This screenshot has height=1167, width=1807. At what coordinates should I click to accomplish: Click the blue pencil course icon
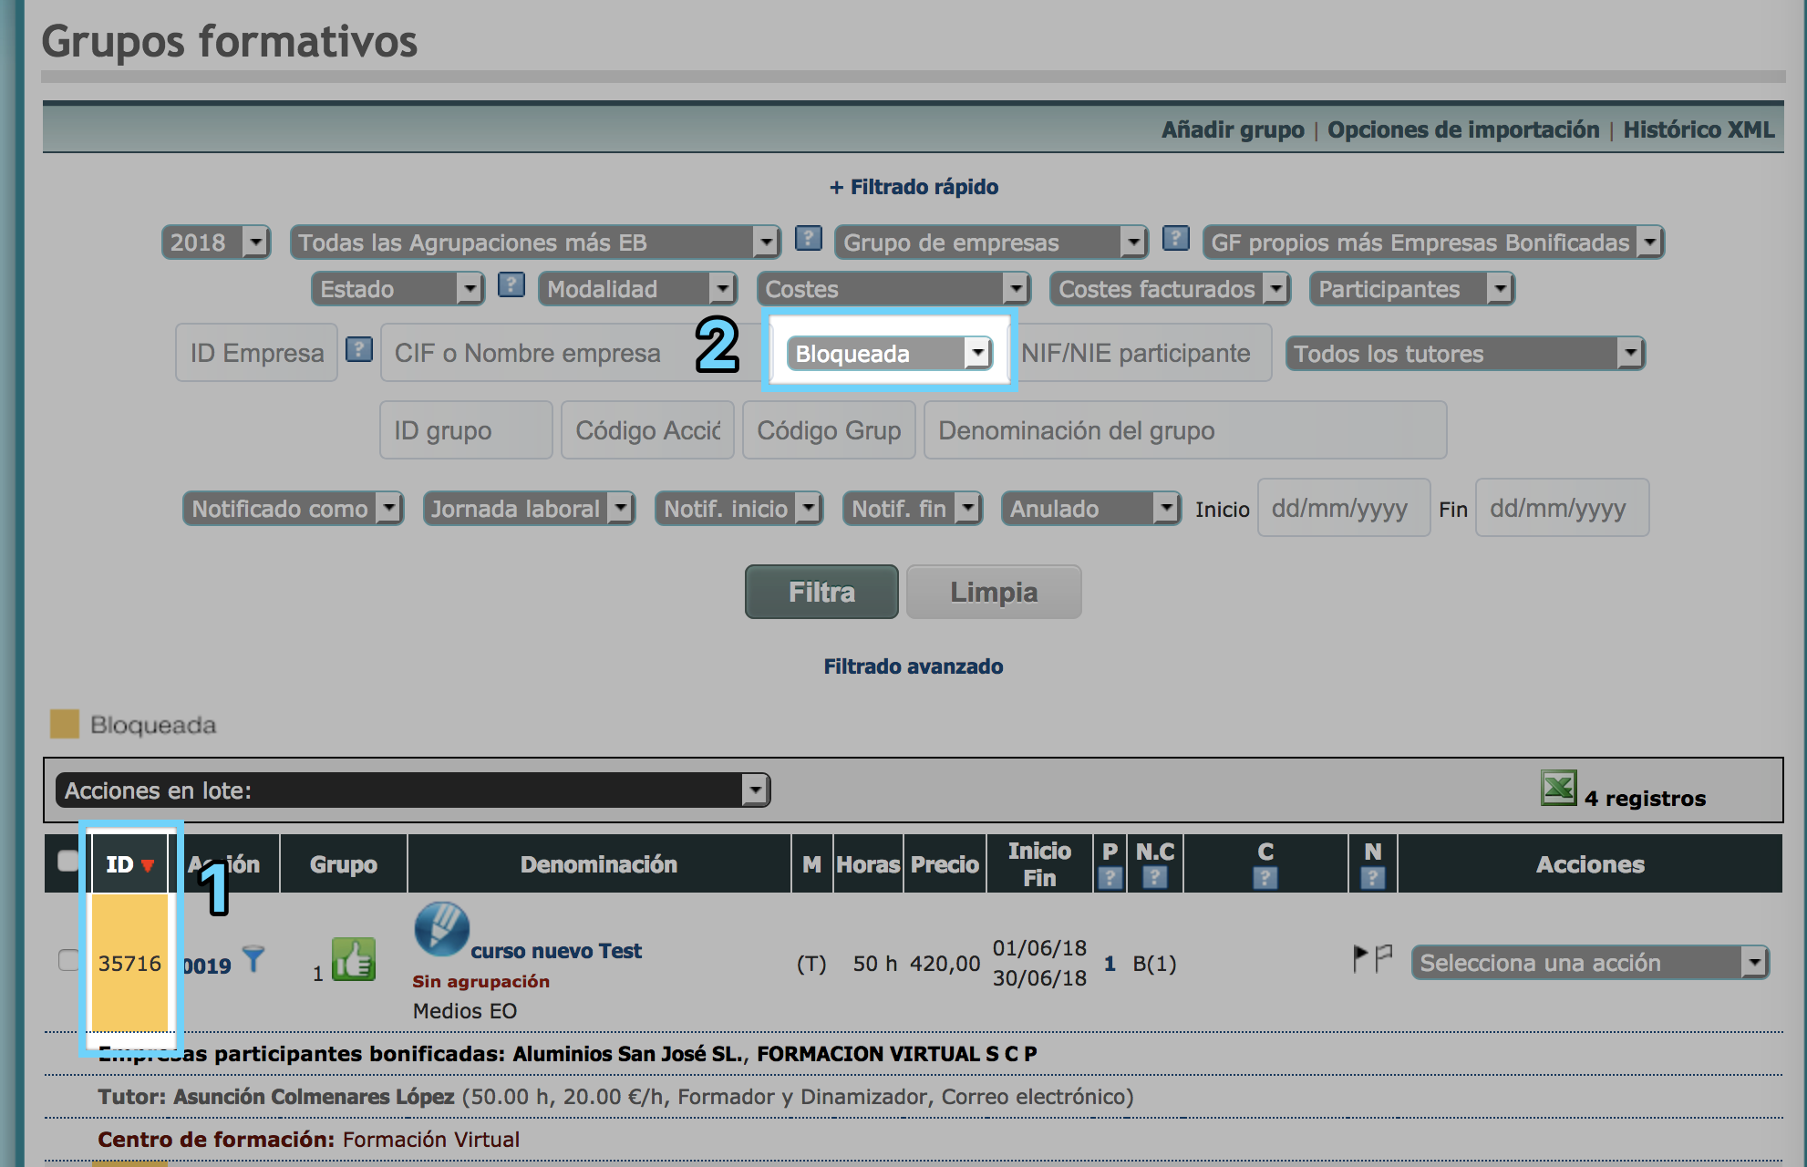click(x=441, y=929)
